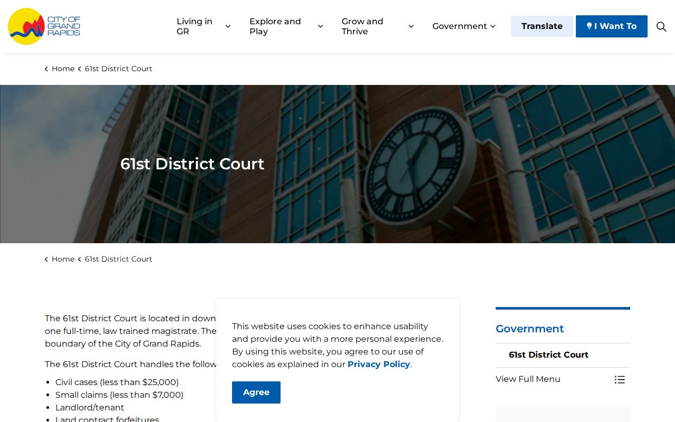
Task: Click the 61st District Court banner heading
Action: click(x=192, y=164)
